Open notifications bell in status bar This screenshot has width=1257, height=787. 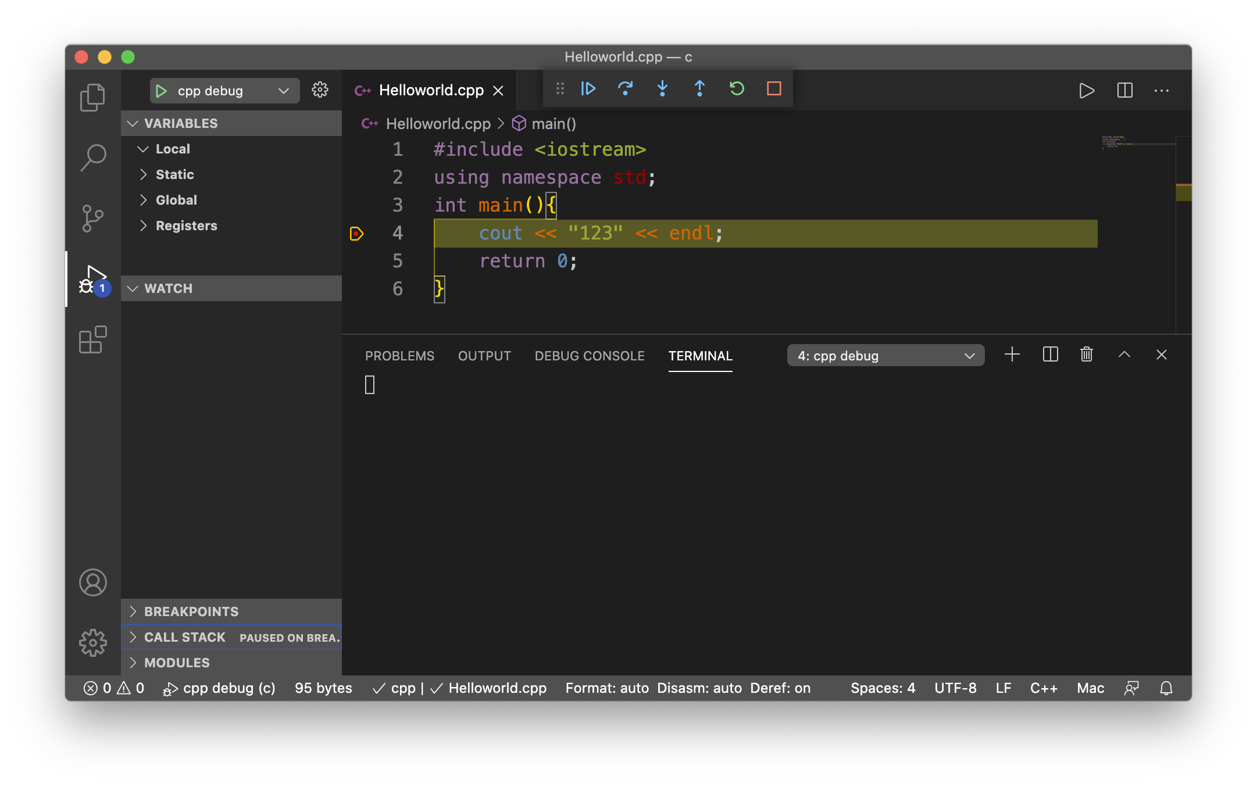click(x=1166, y=688)
